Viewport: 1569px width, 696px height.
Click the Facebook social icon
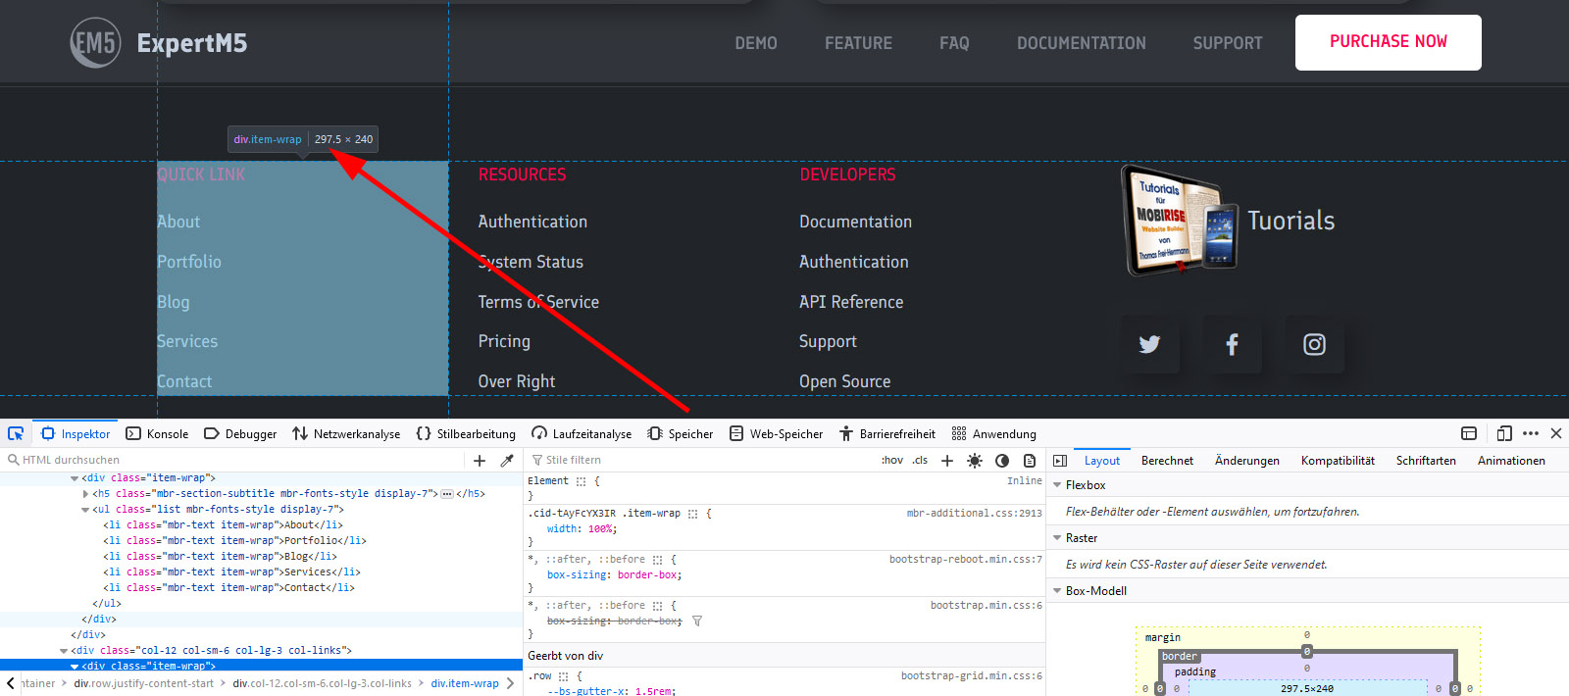(x=1232, y=344)
